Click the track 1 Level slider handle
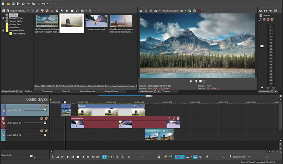The image size is (283, 164). coord(45,110)
